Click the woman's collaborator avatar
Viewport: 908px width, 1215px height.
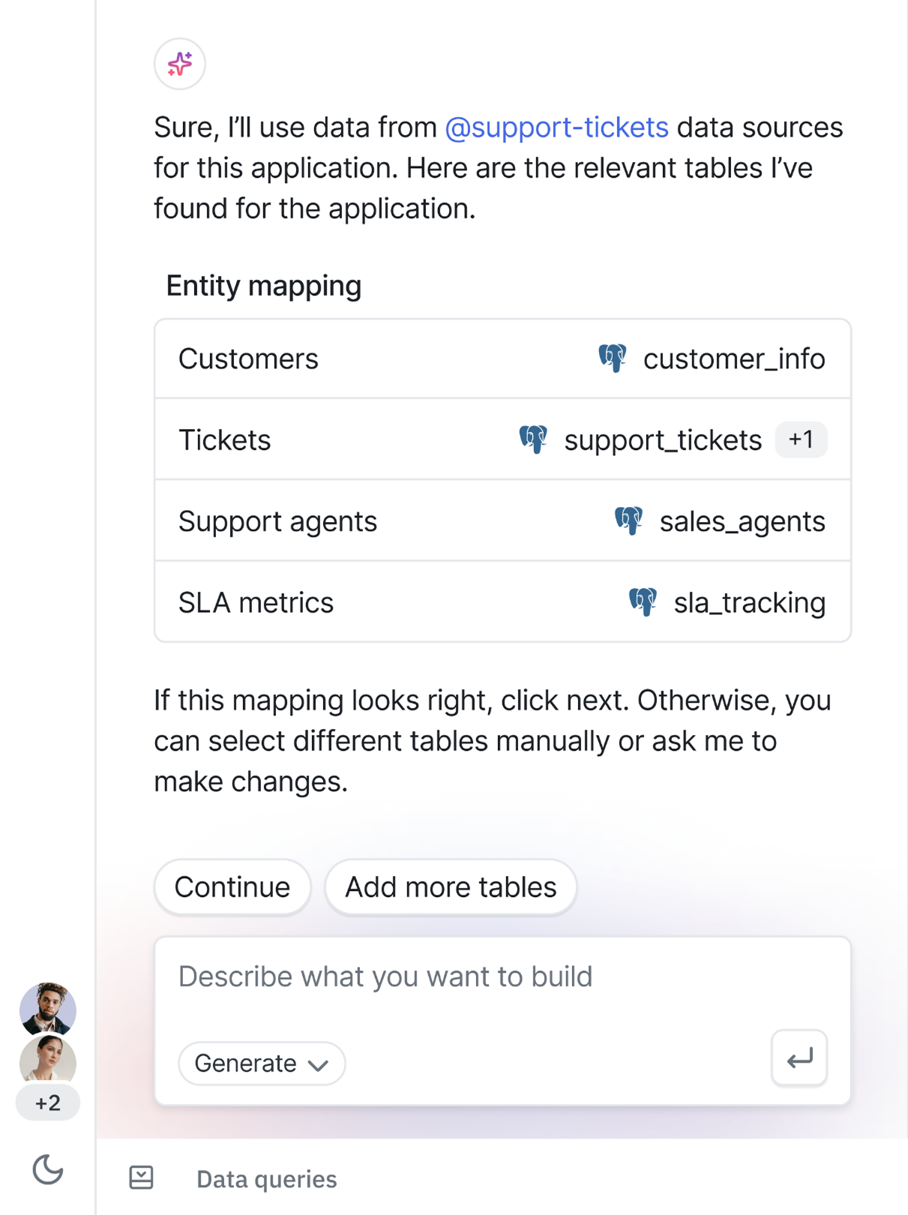point(48,1059)
